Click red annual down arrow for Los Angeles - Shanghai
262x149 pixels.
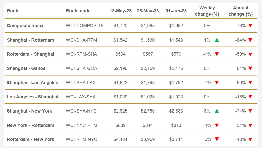(250, 97)
